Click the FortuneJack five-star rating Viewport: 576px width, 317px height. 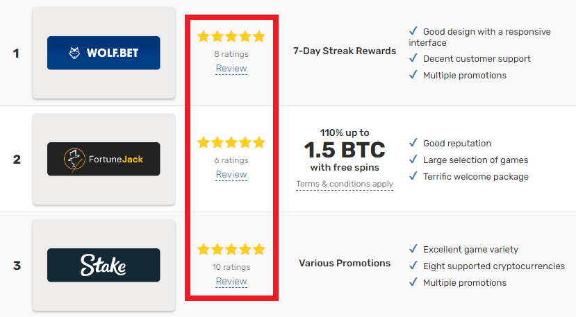click(231, 142)
